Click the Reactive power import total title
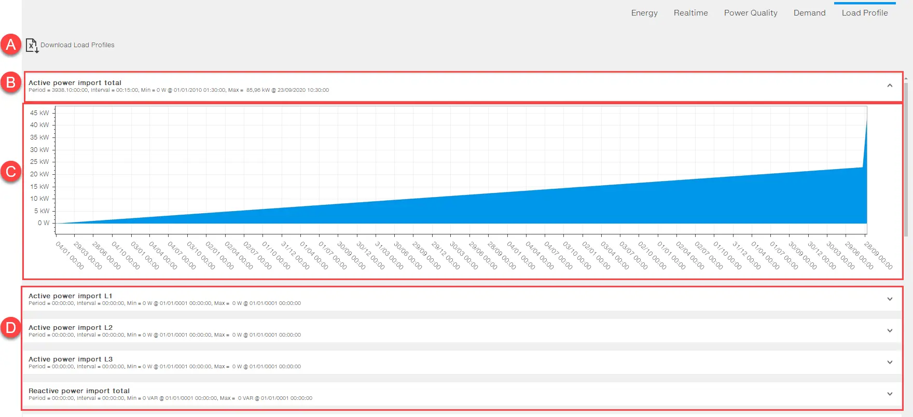This screenshot has width=913, height=417. 79,391
